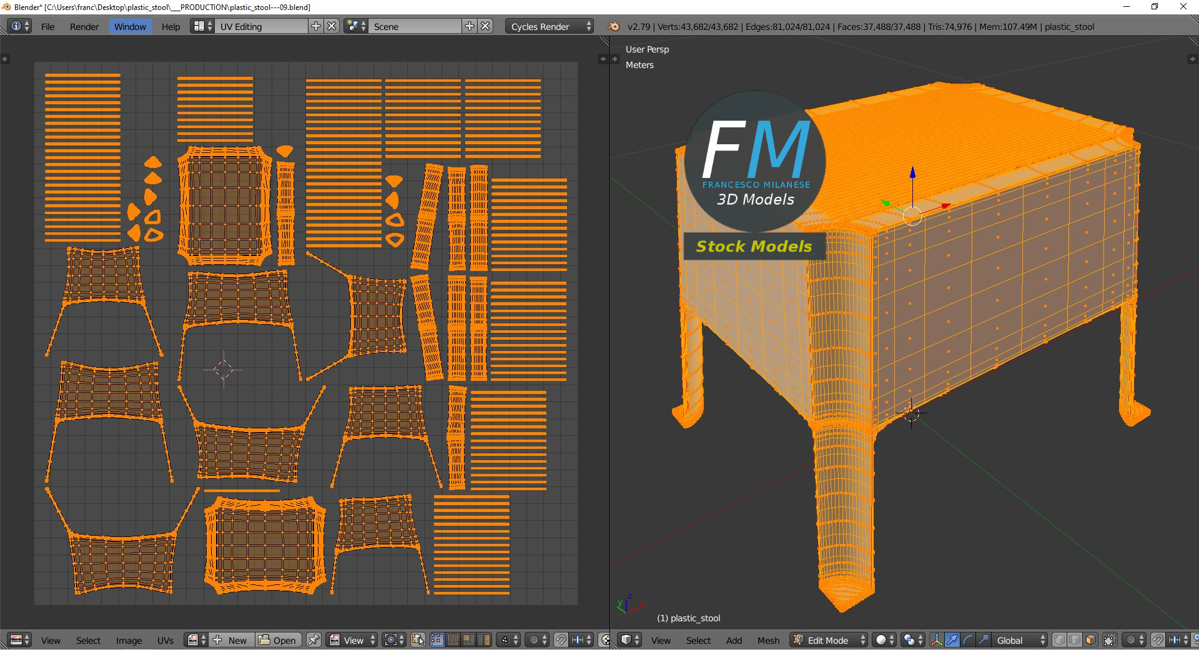The width and height of the screenshot is (1199, 650).
Task: Open the Add menu
Action: (x=734, y=640)
